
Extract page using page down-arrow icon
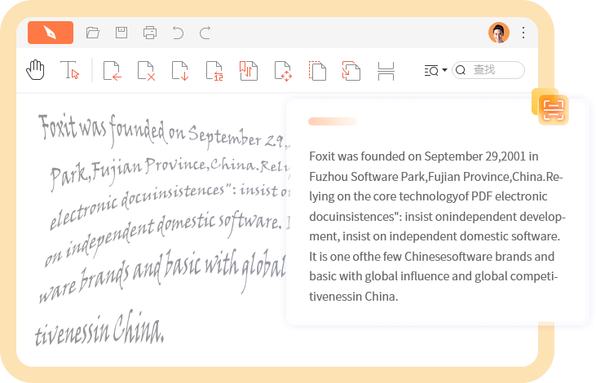tap(180, 71)
